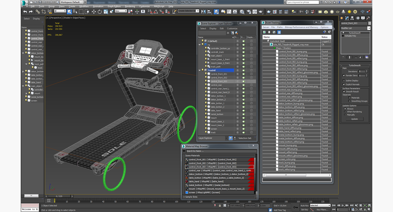Screen dimensions: 393x212
Task: Activate the Select Object tool
Action: click(x=69, y=12)
